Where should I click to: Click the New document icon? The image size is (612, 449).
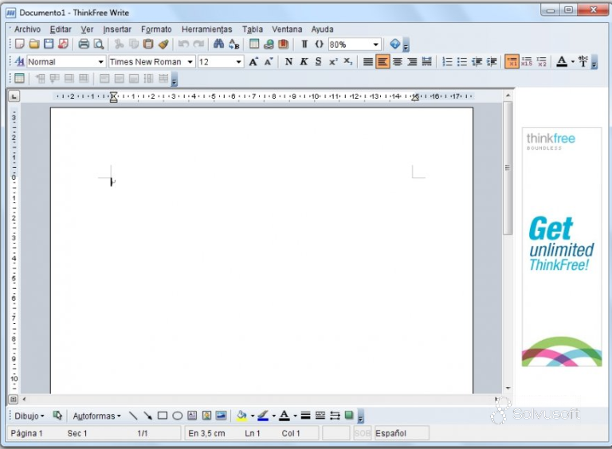tap(19, 44)
